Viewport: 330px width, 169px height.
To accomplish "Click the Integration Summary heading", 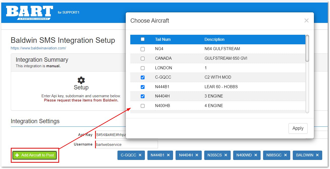I will pyautogui.click(x=42, y=60).
